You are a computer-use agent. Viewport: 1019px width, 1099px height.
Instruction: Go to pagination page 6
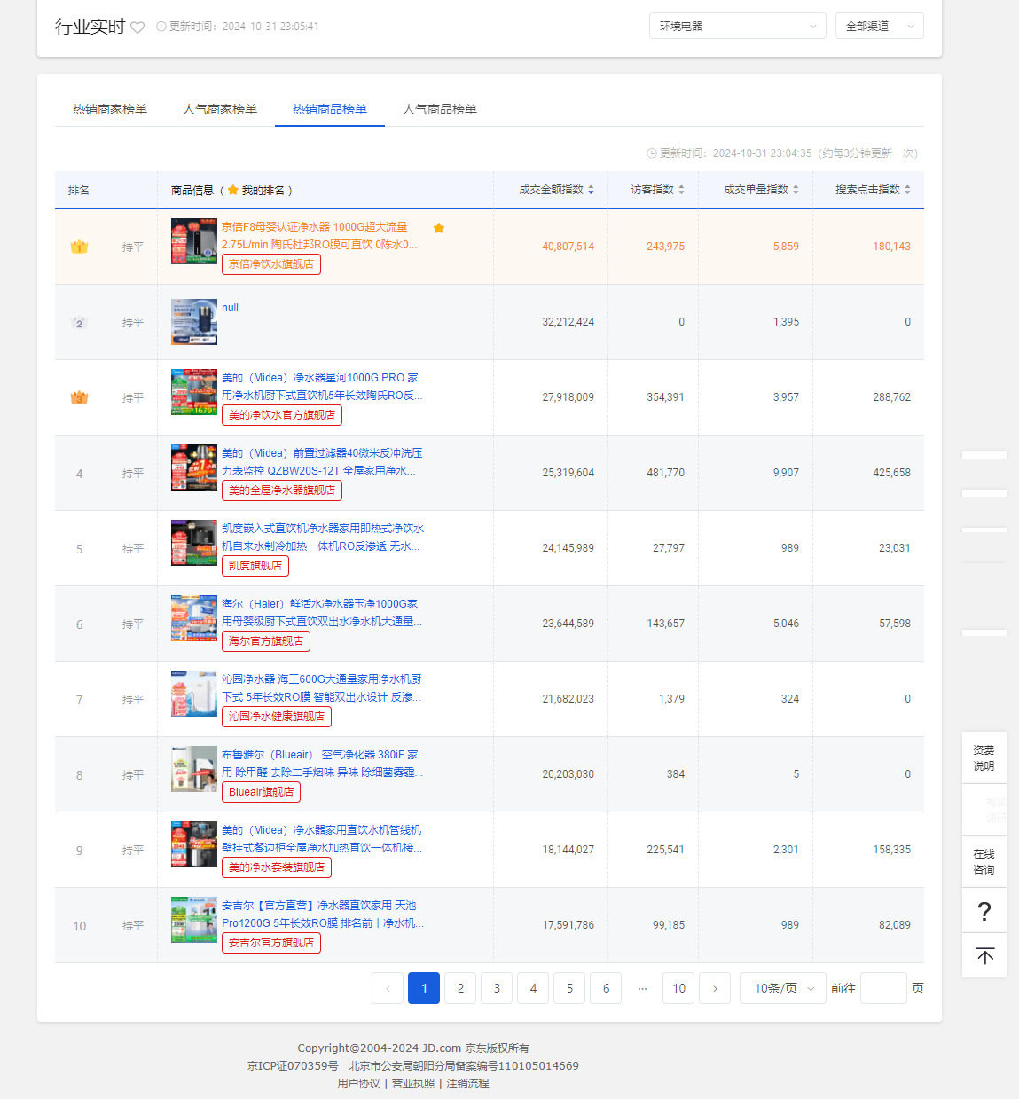[606, 988]
